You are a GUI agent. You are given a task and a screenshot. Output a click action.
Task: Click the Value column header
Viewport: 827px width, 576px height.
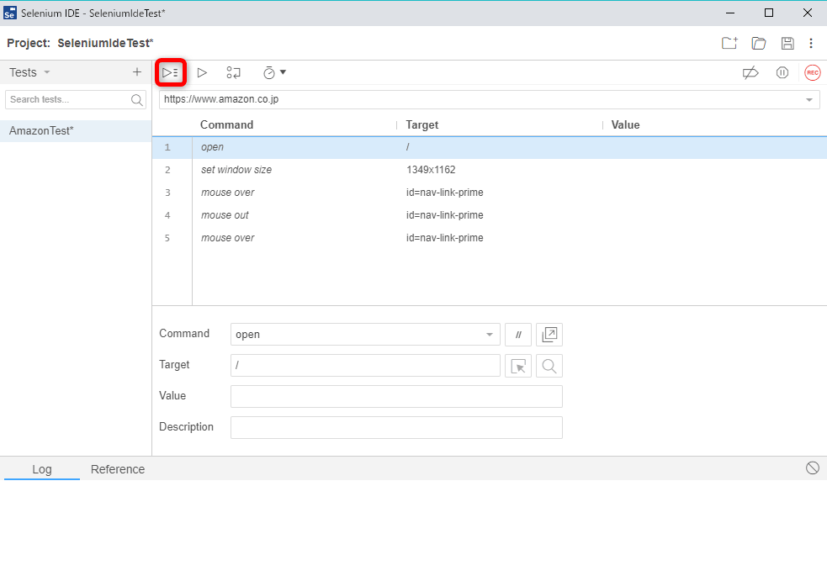point(626,125)
